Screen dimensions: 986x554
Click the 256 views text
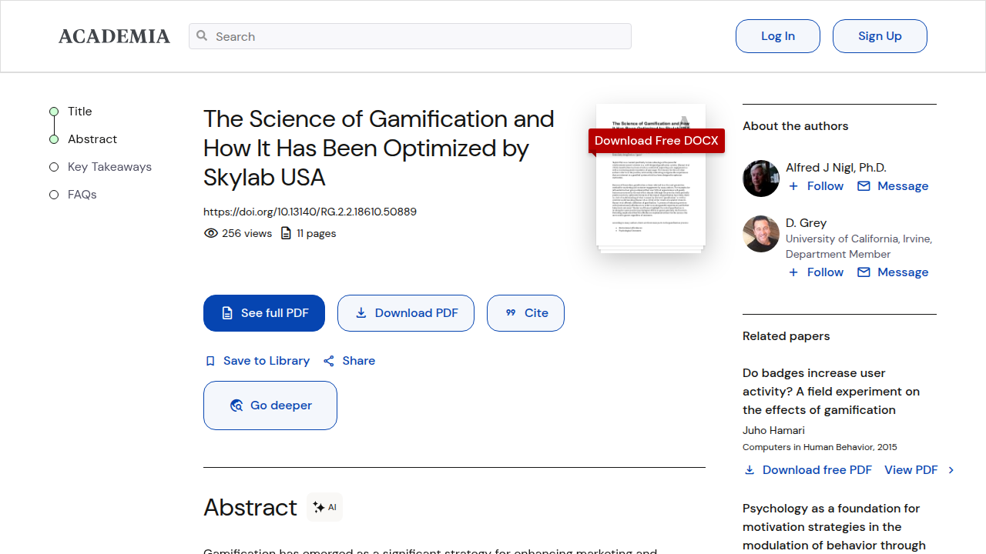click(x=246, y=233)
